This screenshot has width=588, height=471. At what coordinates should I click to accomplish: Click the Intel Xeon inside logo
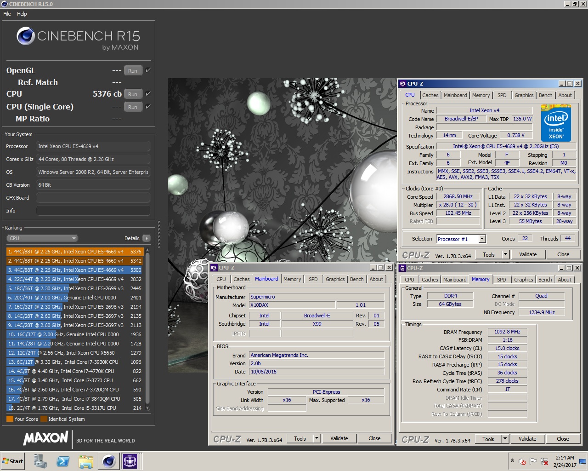click(x=556, y=123)
